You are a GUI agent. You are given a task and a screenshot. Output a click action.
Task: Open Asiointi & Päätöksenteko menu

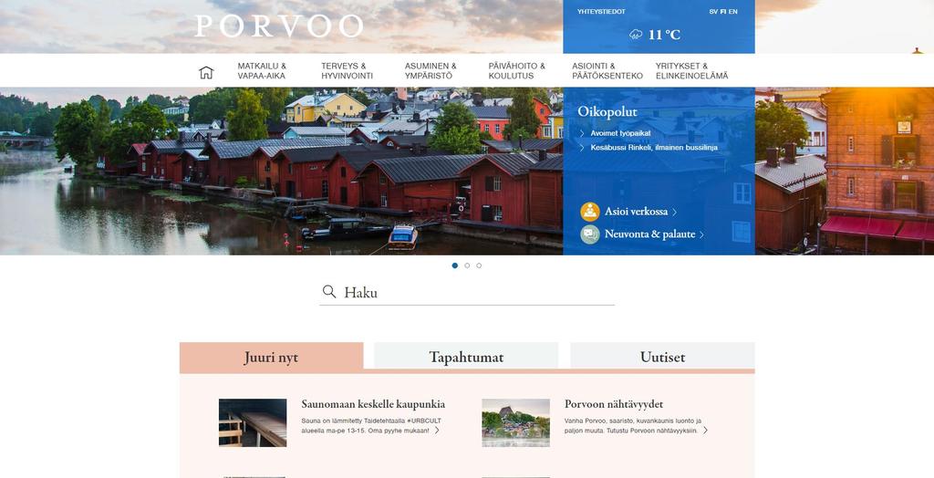coord(607,71)
